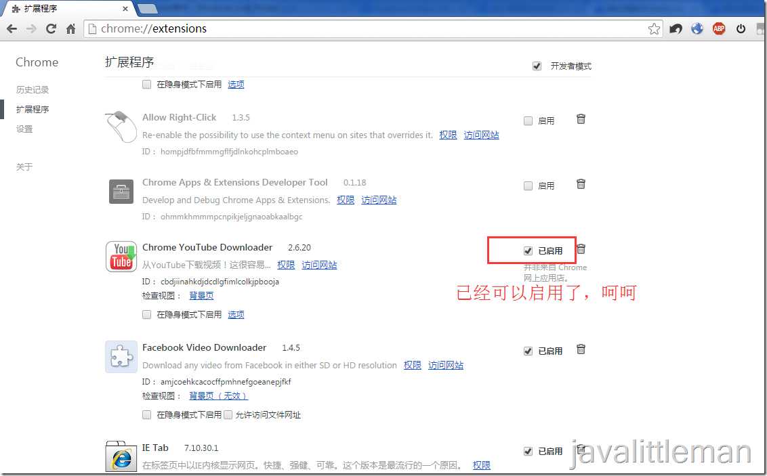This screenshot has width=767, height=476.
Task: Check 在隐身模式下启用 for Facebook Video Downloader
Action: point(146,414)
